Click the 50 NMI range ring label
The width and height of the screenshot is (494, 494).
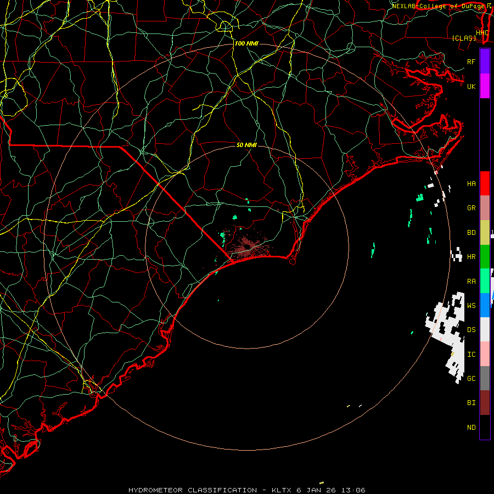tap(246, 145)
